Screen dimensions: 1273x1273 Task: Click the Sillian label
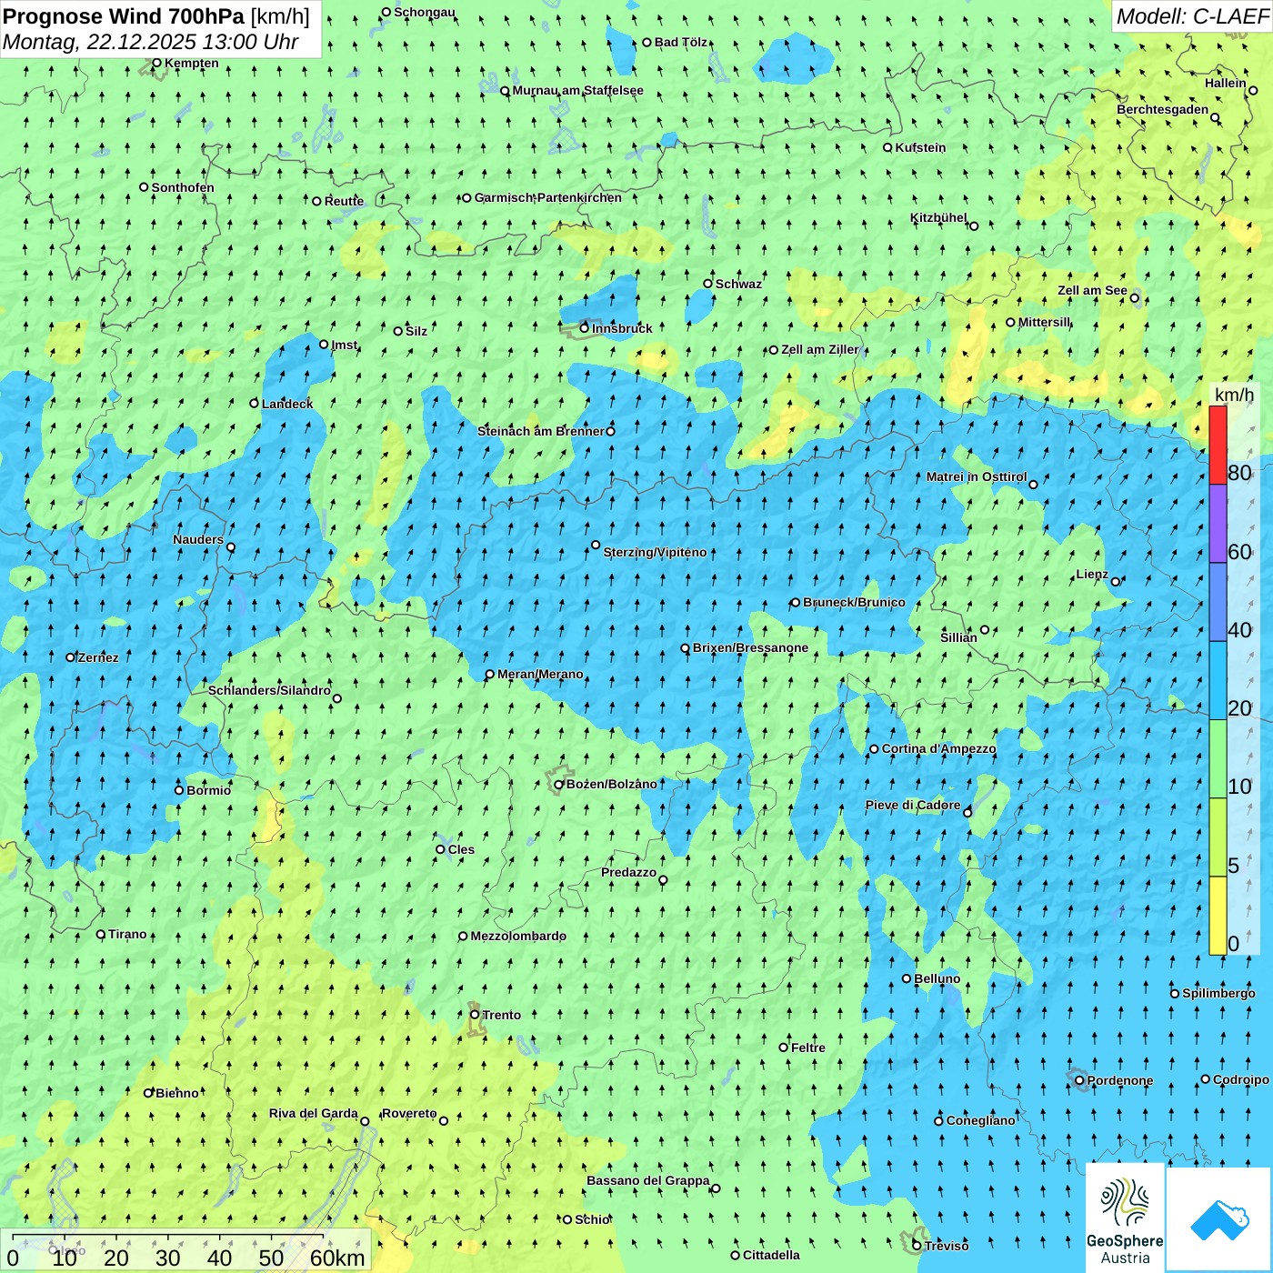(958, 637)
